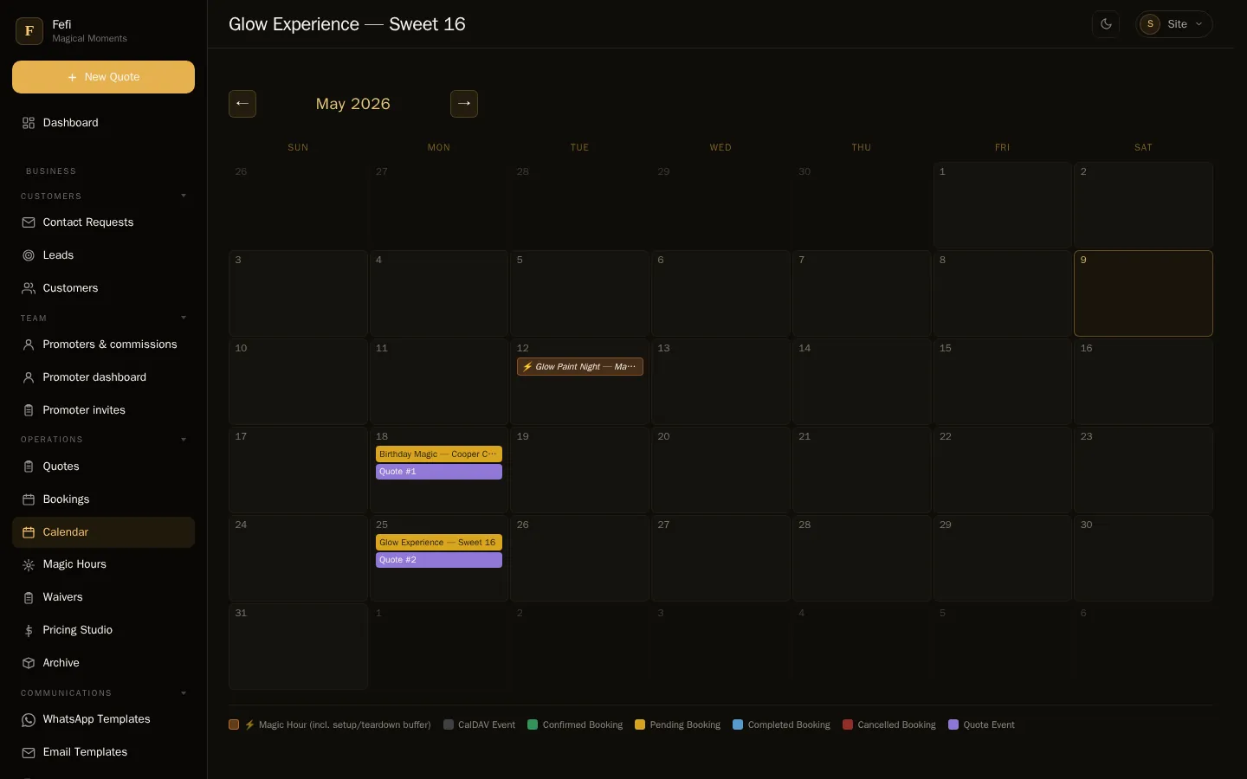1247x779 pixels.
Task: Click the Confirmed Booking green swatch
Action: coord(533,724)
